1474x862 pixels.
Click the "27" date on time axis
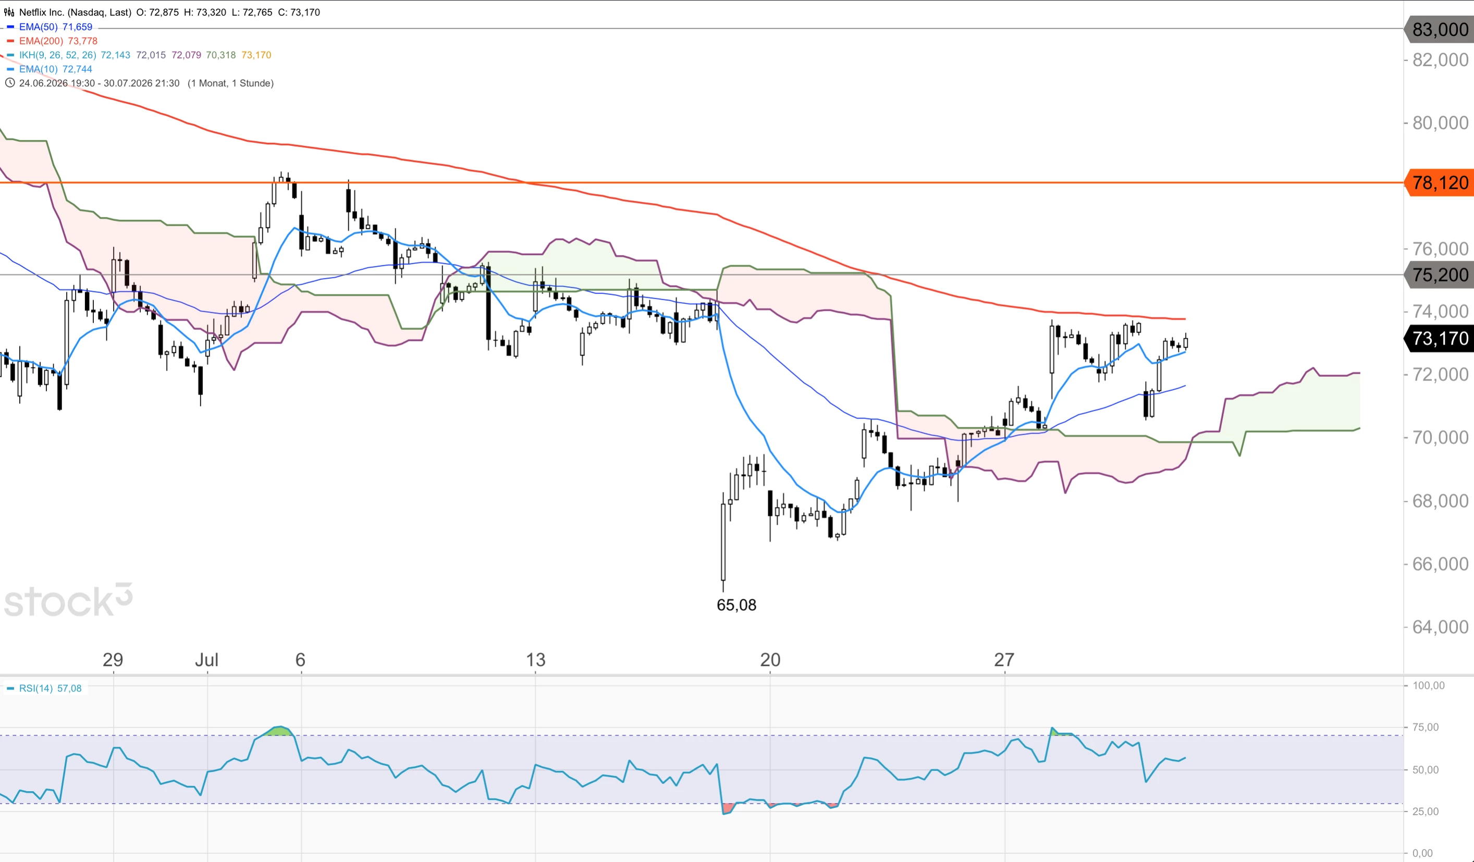[1004, 660]
